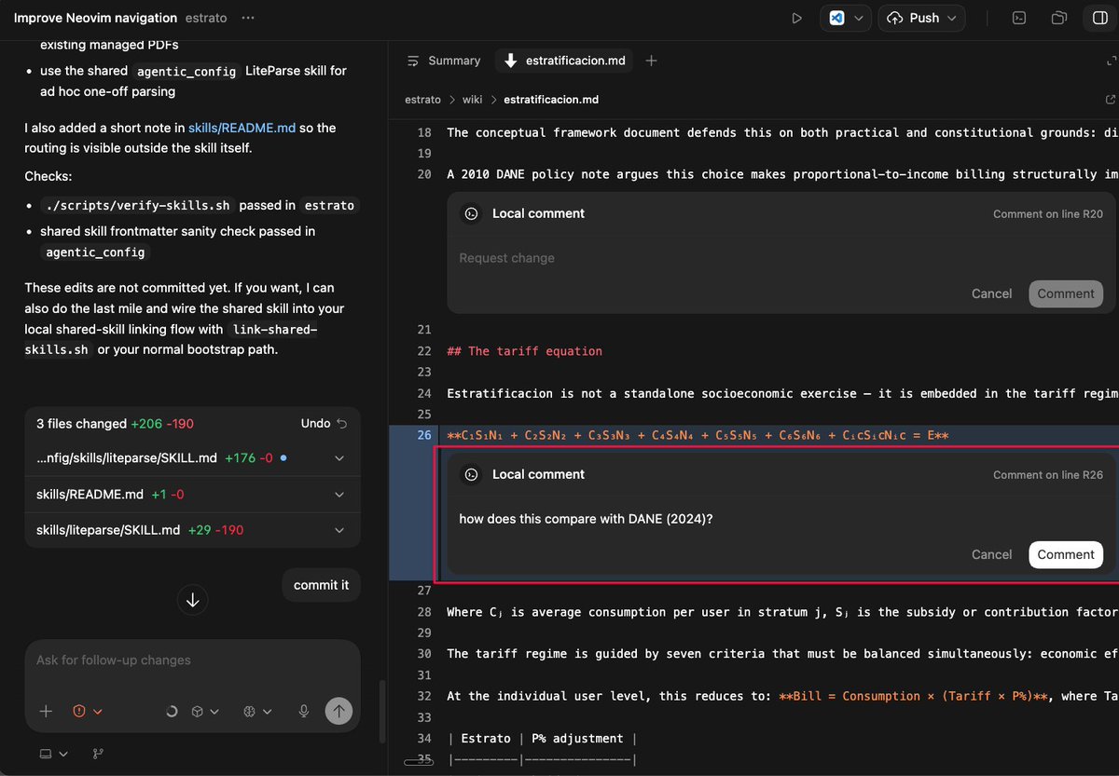The height and width of the screenshot is (776, 1119).
Task: Click the cube model icon in composer
Action: tap(198, 711)
